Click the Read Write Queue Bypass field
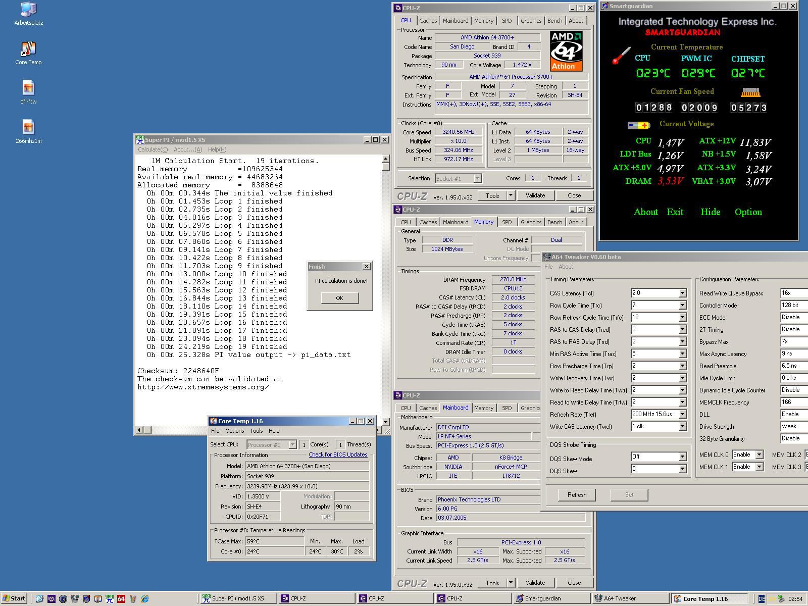 (x=794, y=293)
